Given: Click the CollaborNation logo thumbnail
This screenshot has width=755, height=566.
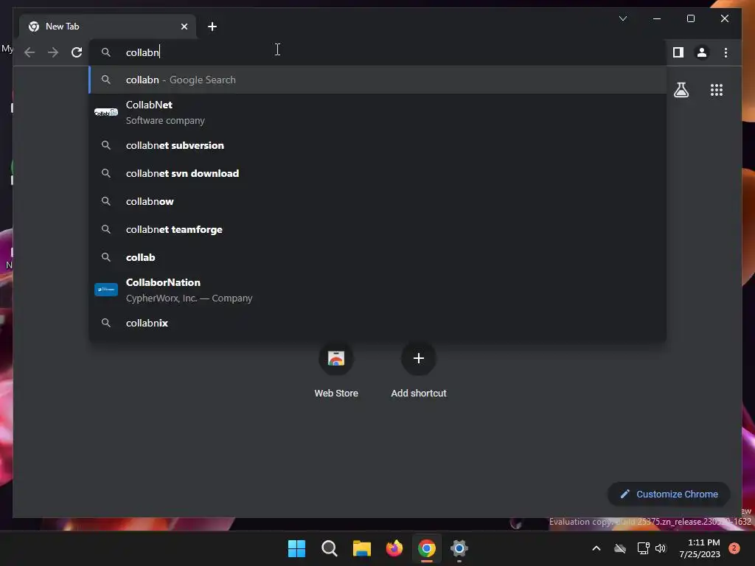Looking at the screenshot, I should coord(106,289).
